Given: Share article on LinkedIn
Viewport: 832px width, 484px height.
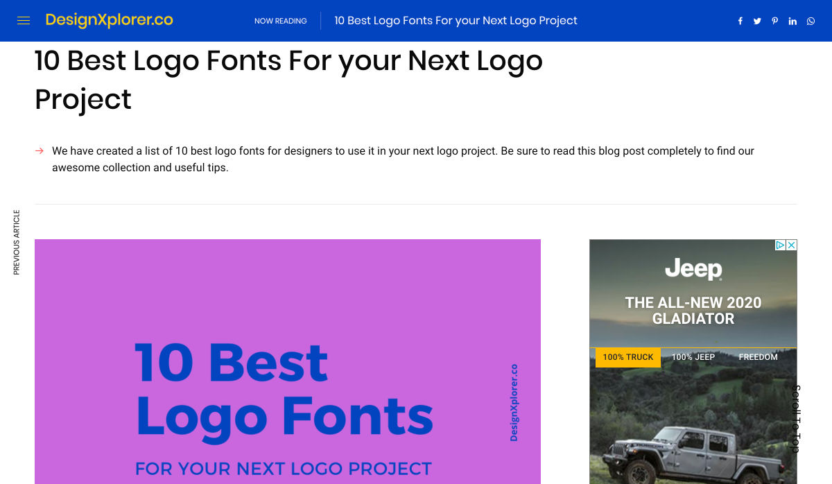Looking at the screenshot, I should [x=792, y=21].
